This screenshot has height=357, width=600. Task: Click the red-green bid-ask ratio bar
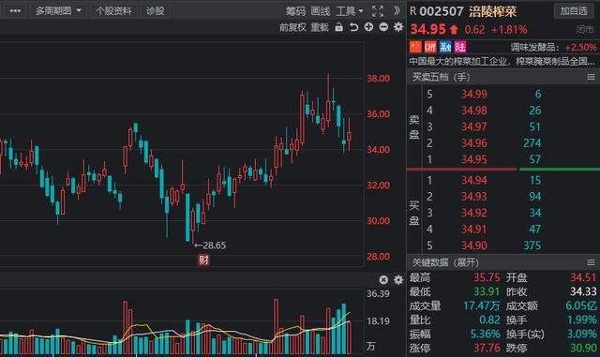pos(502,169)
